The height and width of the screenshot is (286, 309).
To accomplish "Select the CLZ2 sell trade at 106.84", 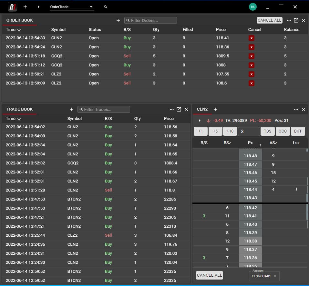I will tap(96, 235).
